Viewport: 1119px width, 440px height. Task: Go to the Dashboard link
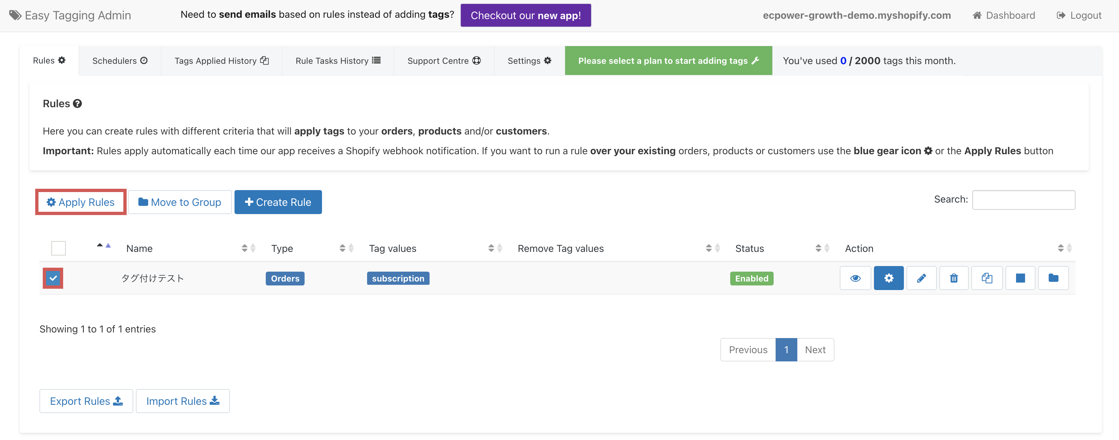[x=1004, y=15]
